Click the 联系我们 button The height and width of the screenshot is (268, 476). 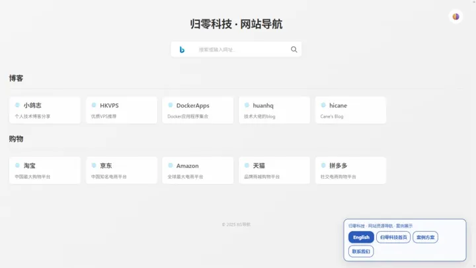click(361, 251)
